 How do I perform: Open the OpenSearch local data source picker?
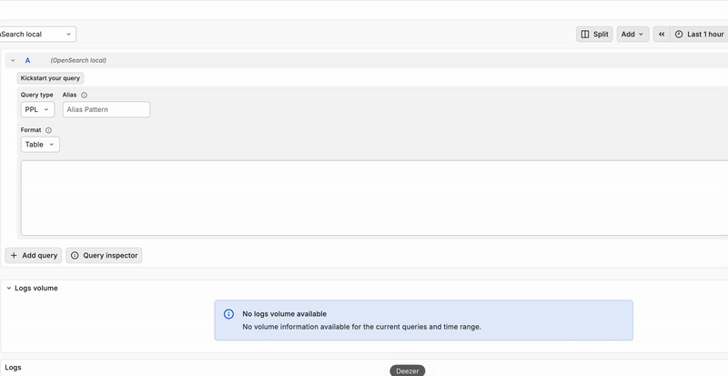click(x=36, y=34)
